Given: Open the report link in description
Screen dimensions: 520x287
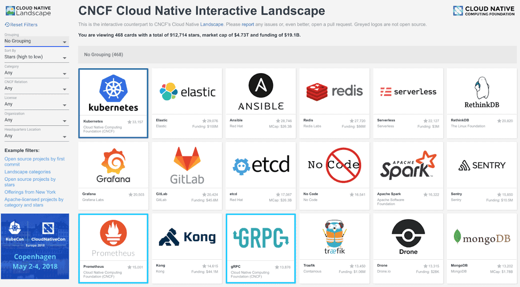Looking at the screenshot, I should pyautogui.click(x=247, y=25).
